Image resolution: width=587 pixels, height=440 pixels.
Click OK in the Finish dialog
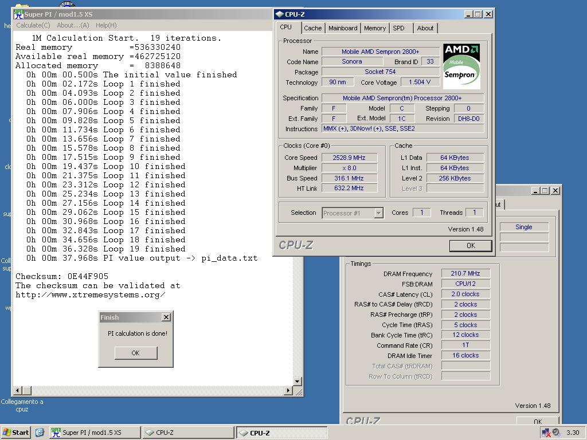click(x=135, y=353)
